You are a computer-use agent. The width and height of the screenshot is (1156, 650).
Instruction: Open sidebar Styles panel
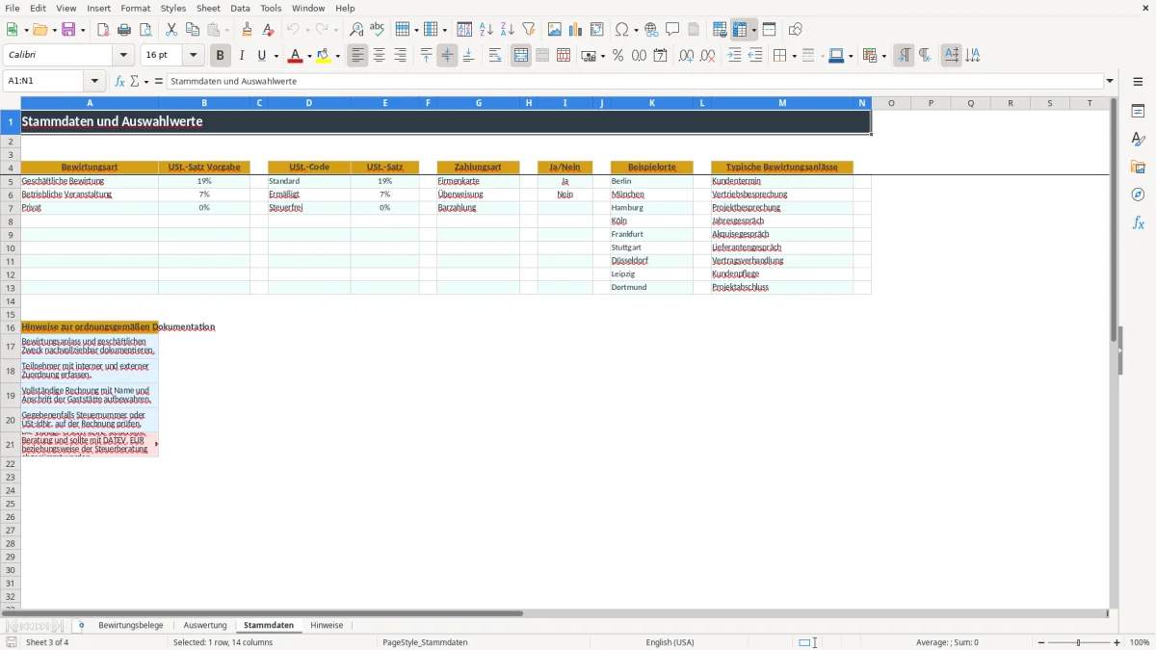click(x=1138, y=139)
